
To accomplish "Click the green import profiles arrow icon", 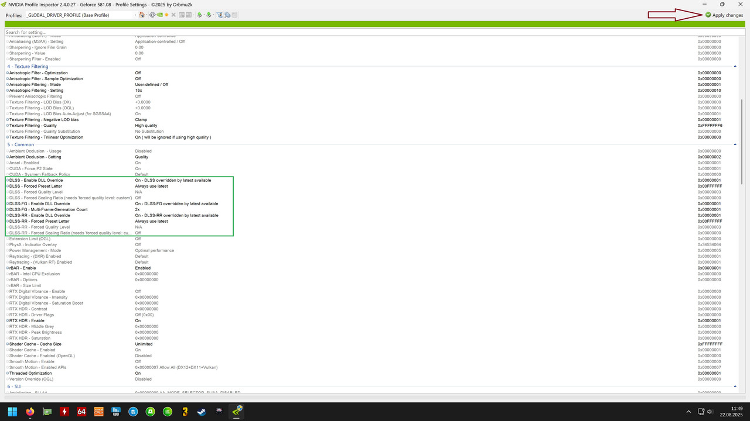I will (209, 15).
